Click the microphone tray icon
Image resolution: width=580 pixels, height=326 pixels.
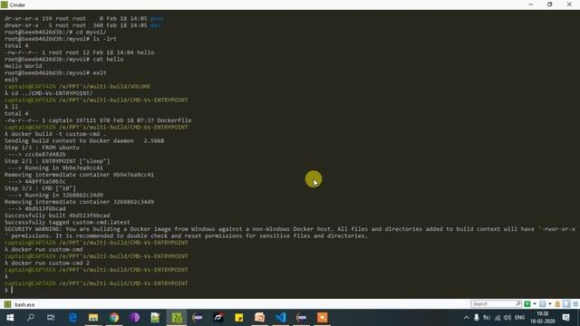[x=477, y=318]
